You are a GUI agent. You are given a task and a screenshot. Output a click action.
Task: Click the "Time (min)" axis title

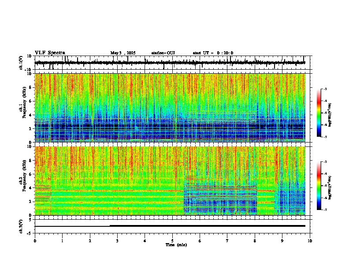176,245
